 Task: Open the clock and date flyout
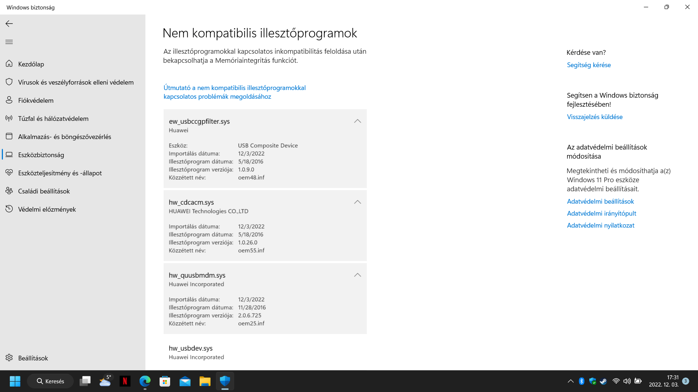coord(664,381)
